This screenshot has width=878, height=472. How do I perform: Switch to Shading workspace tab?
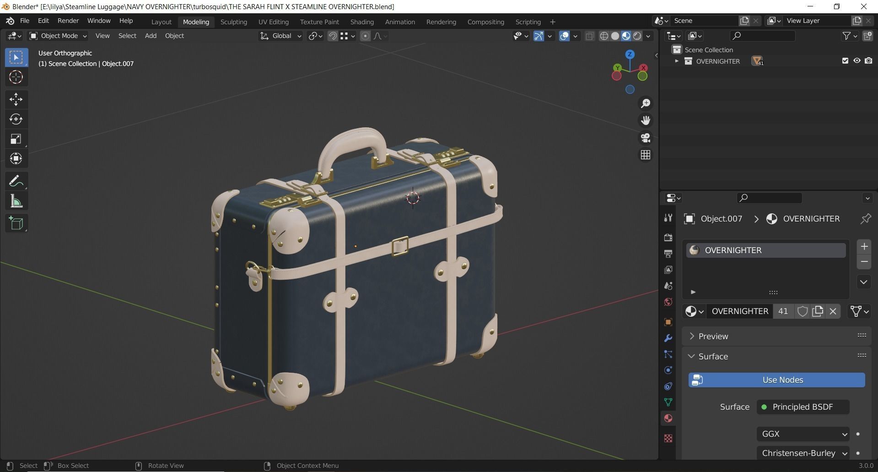(x=362, y=22)
